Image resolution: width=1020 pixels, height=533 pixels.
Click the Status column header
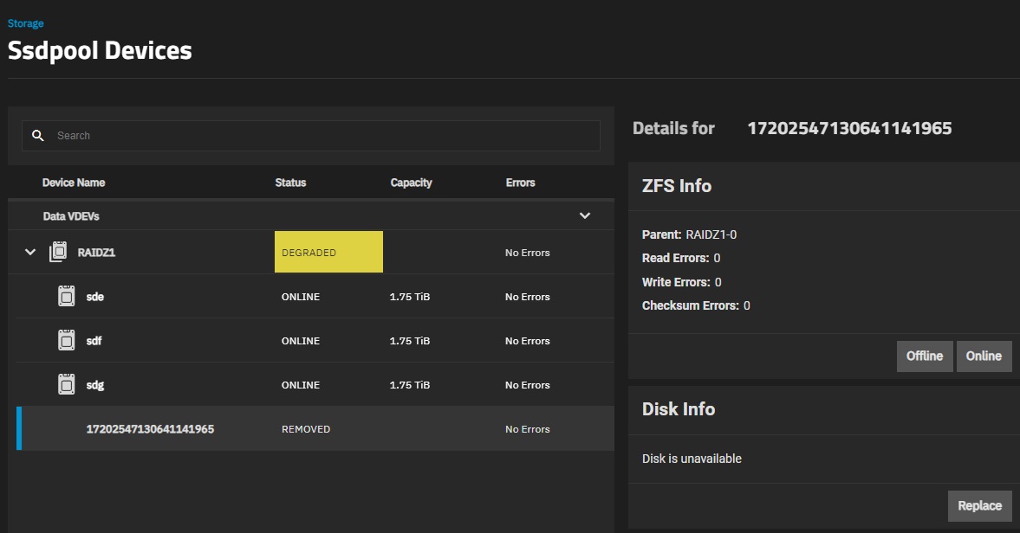[x=290, y=183]
